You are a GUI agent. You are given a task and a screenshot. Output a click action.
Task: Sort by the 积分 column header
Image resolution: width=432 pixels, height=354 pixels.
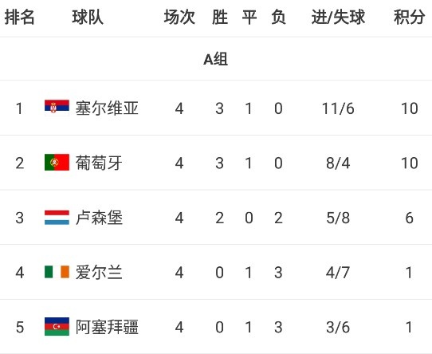pyautogui.click(x=409, y=17)
